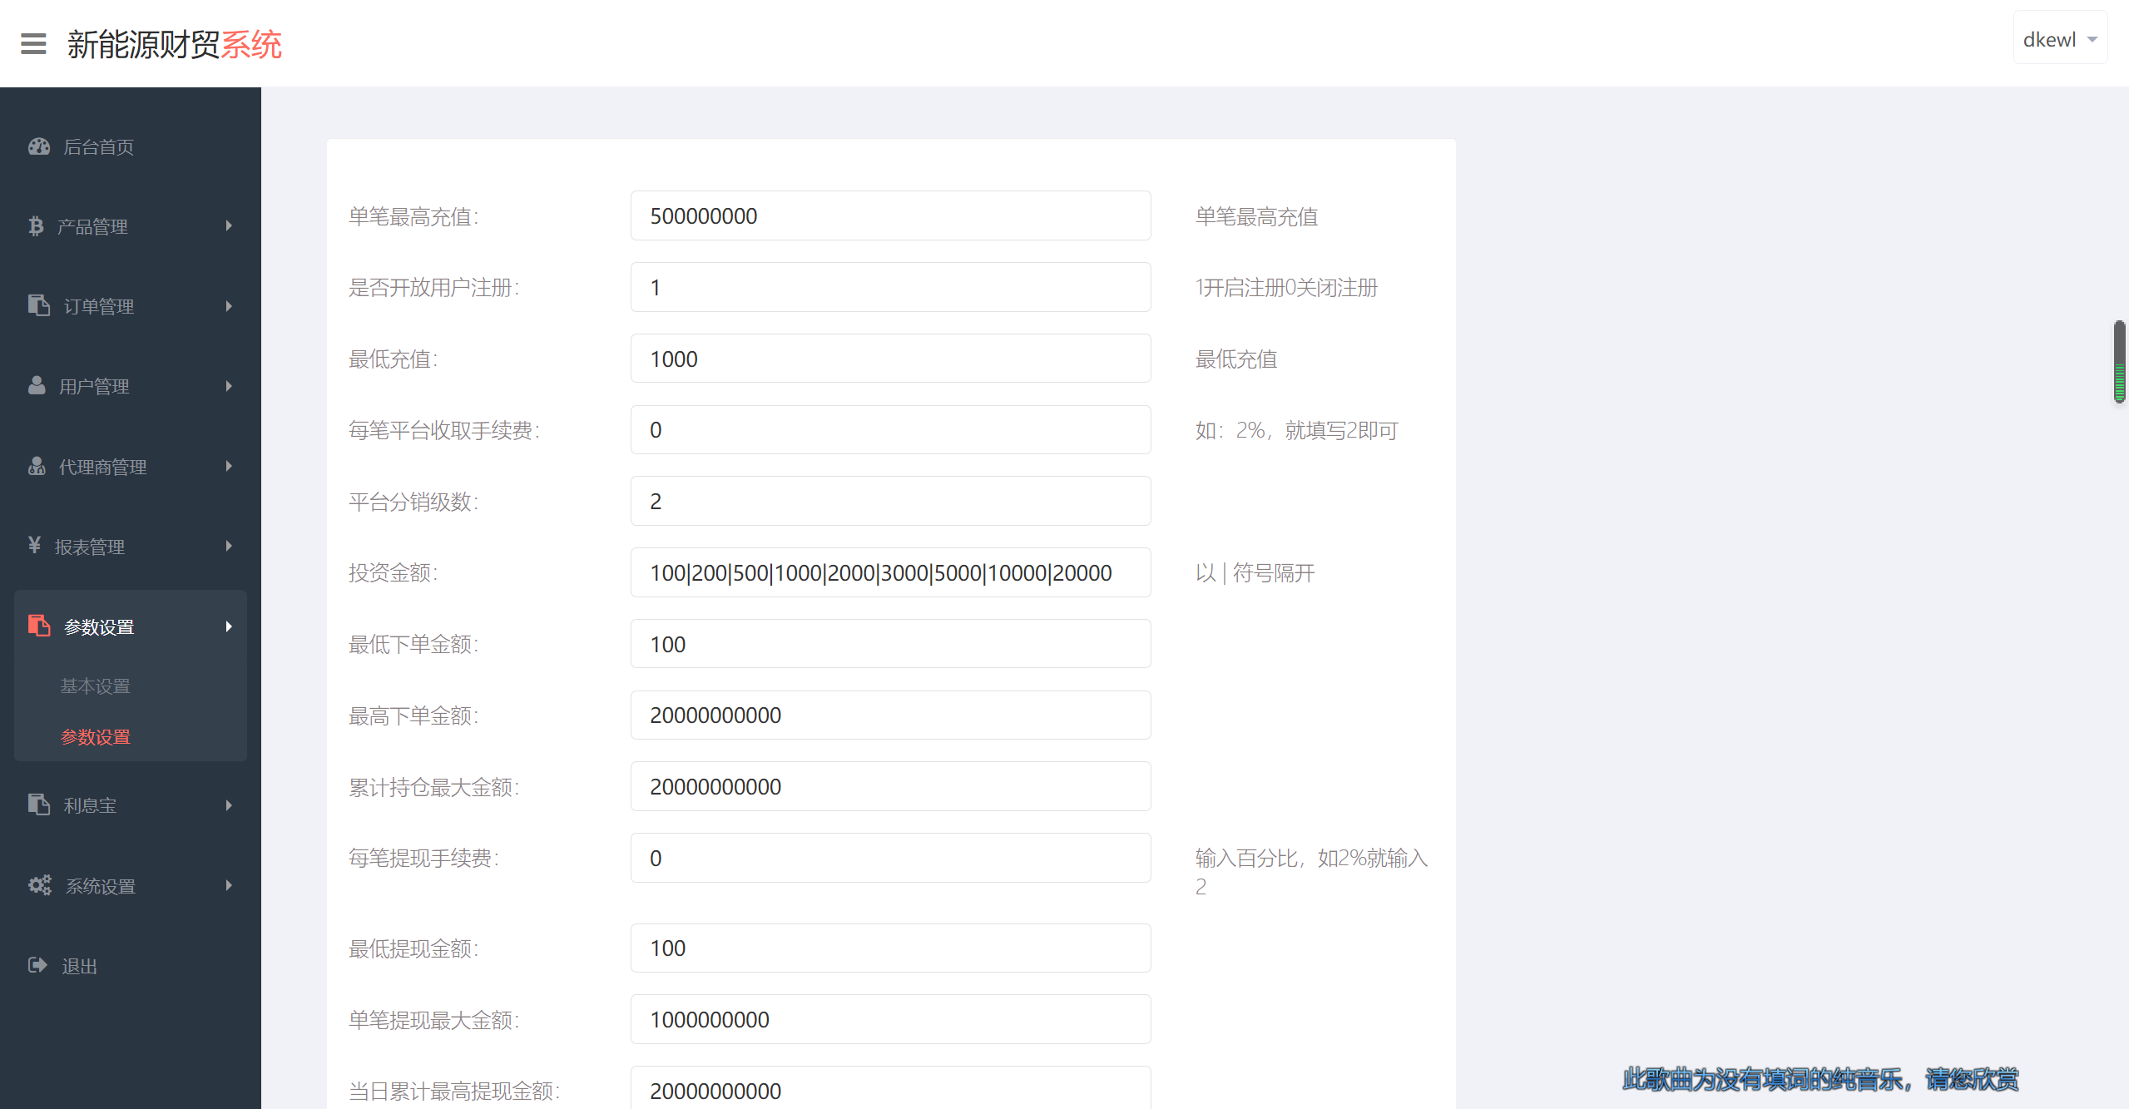Viewport: 2129px width, 1109px height.
Task: Expand the 产品管理 submenu arrow
Action: [x=229, y=226]
